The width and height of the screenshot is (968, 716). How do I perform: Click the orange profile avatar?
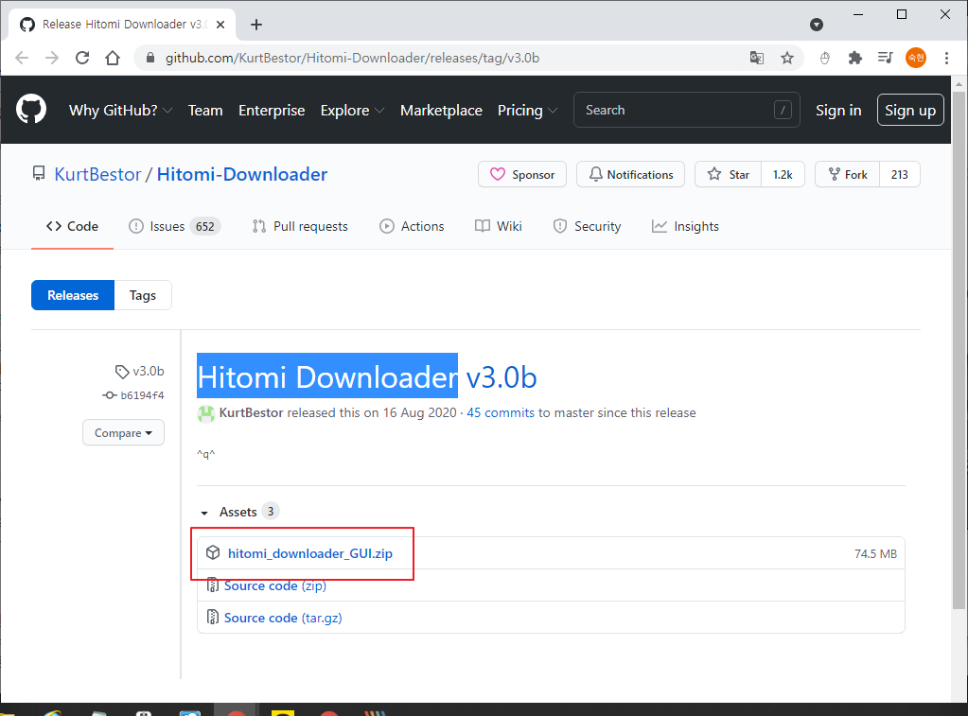pyautogui.click(x=916, y=58)
